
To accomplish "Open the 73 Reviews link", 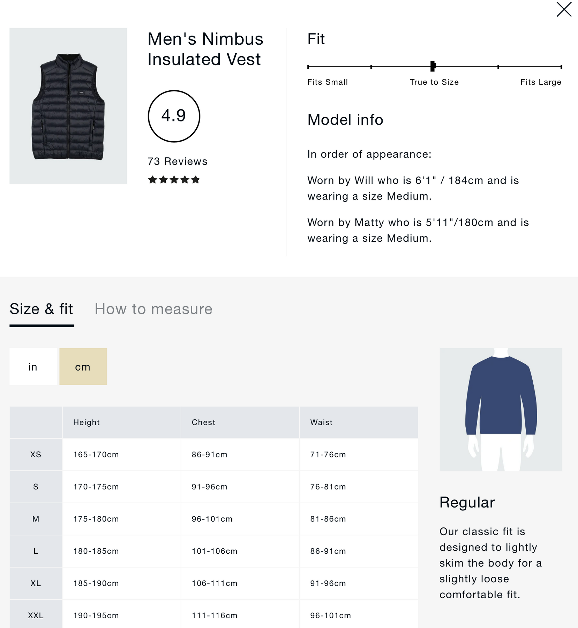I will coord(177,161).
